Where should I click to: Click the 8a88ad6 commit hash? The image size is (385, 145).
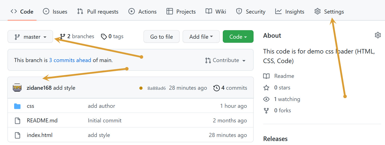point(156,88)
